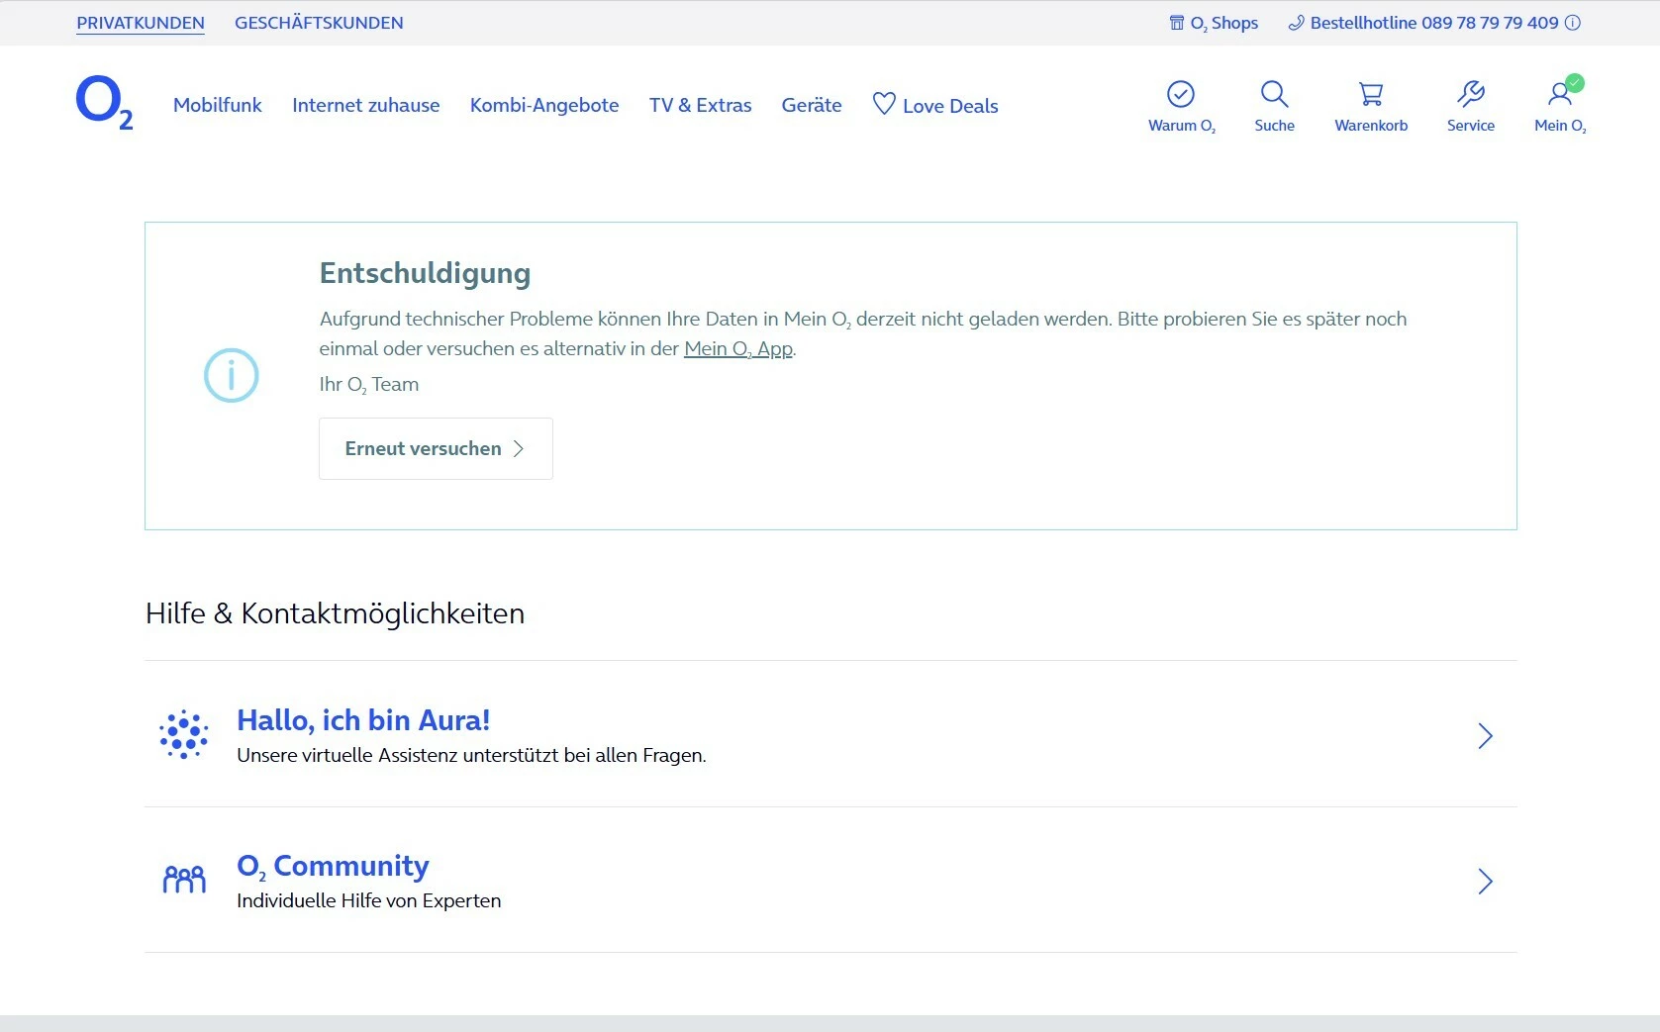This screenshot has width=1660, height=1032.
Task: Click the text 'Unsere virtuelle Assistenz unterstützt bei allen Fragen.'
Action: 471,756
